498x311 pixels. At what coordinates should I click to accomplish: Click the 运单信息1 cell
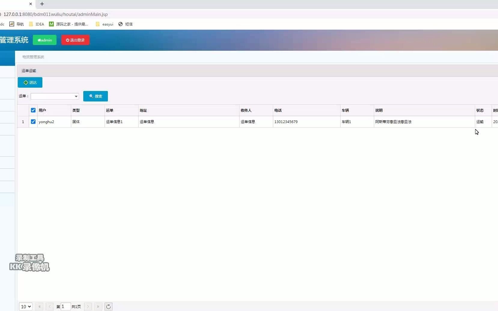tap(121, 122)
